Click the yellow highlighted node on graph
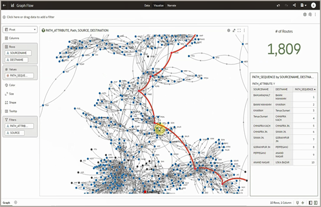This screenshot has height=207, width=321. [x=160, y=129]
